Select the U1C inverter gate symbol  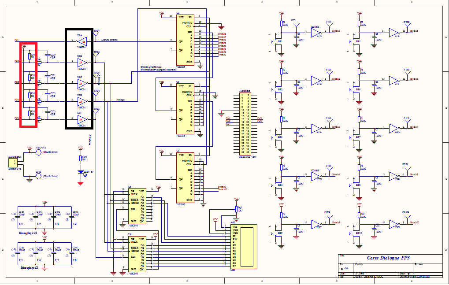tap(82, 84)
